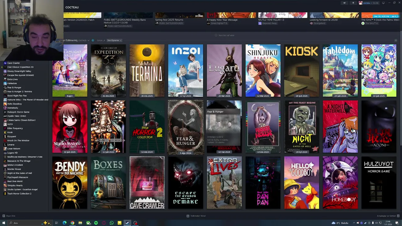Open 'MUTLU YENI YILLAR <3' news post
This screenshot has width=402, height=226.
pyautogui.click(x=271, y=20)
